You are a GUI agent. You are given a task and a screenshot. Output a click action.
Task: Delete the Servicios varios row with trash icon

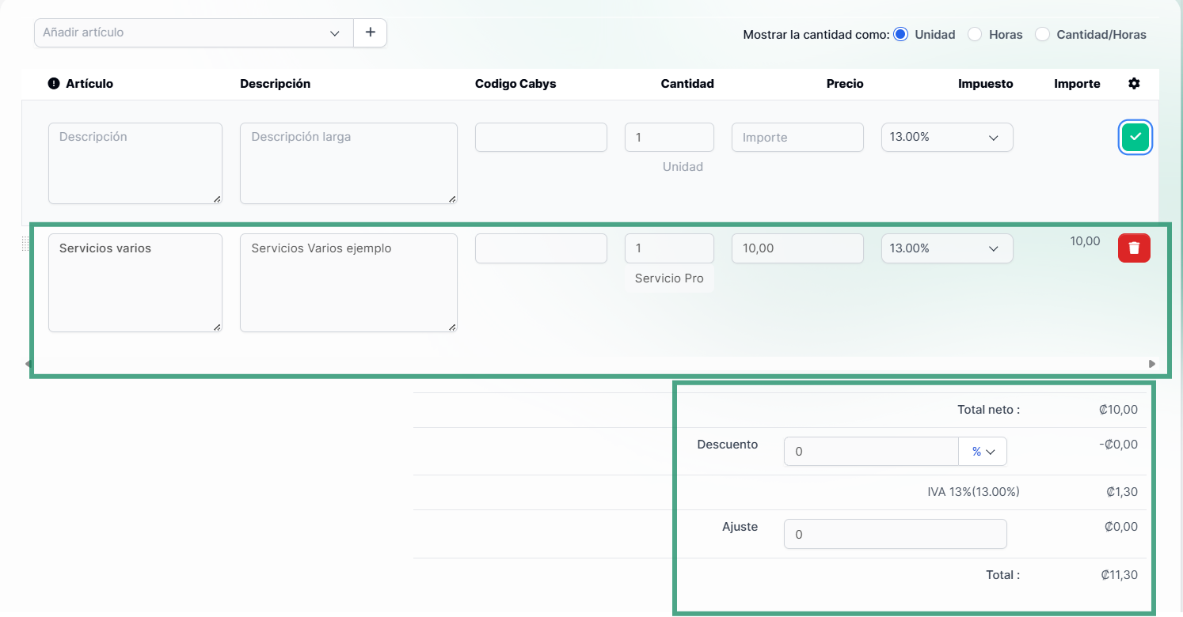1134,248
